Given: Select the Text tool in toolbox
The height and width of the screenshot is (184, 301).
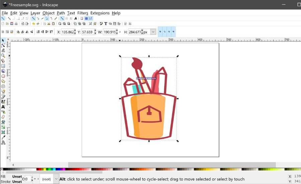Looking at the screenshot, I should [3, 107].
